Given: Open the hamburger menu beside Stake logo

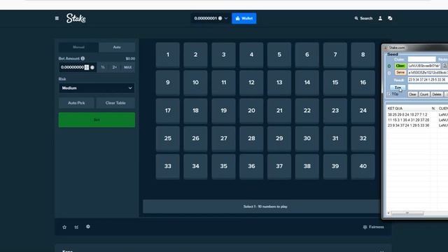Looking at the screenshot, I should tap(57, 18).
